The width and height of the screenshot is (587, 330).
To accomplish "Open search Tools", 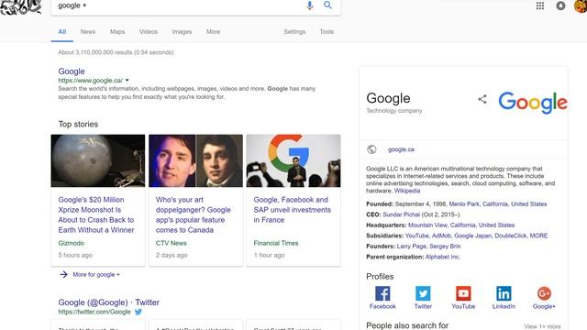I will click(x=327, y=32).
